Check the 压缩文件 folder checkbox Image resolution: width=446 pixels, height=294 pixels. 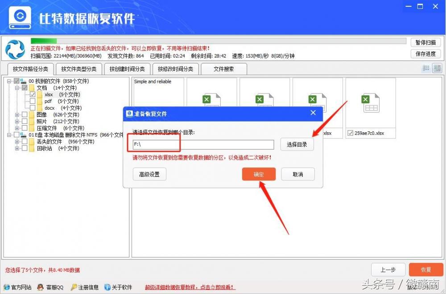(x=25, y=128)
